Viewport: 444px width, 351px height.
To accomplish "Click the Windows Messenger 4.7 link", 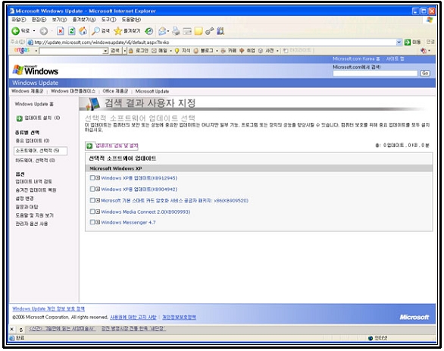I will (x=128, y=222).
